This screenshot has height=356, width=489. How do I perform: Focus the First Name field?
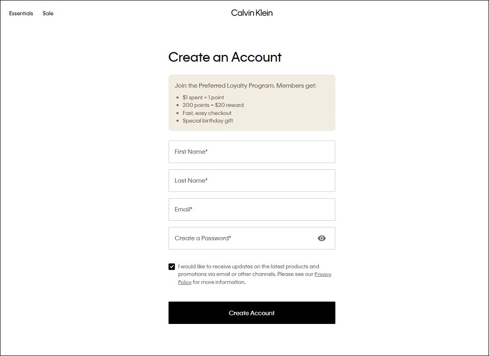[252, 152]
